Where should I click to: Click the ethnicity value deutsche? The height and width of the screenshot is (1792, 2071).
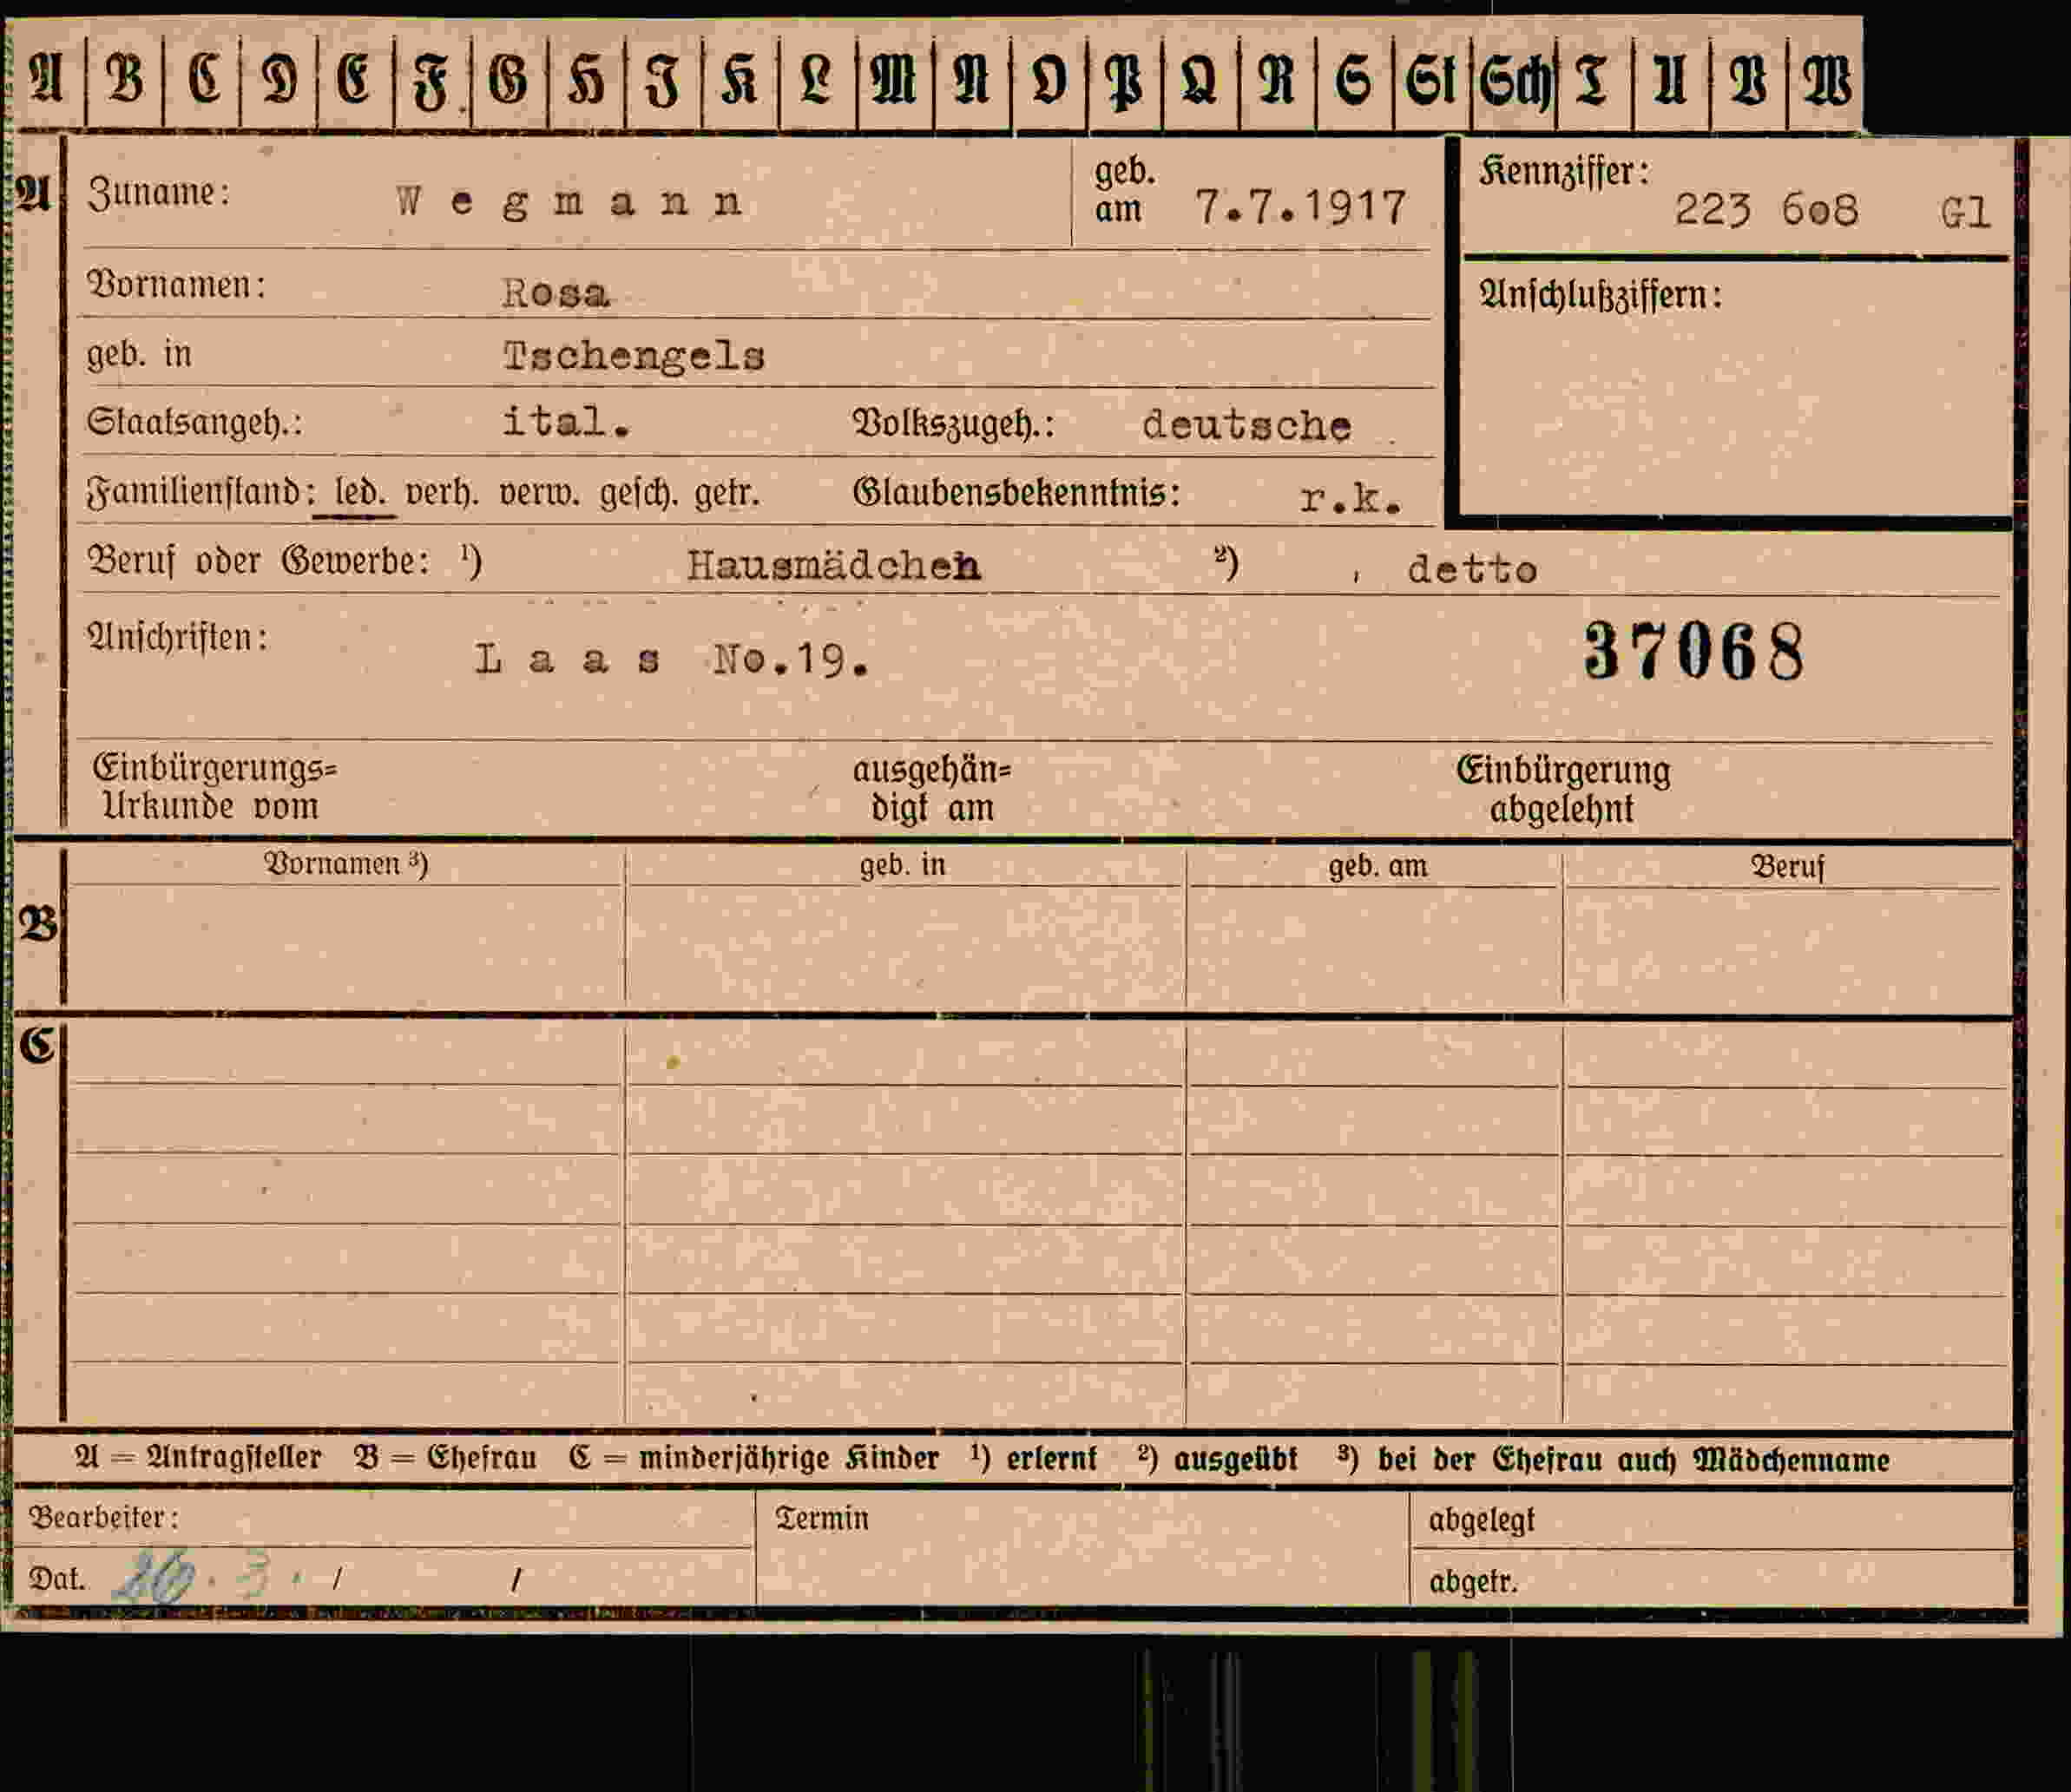click(x=1247, y=426)
